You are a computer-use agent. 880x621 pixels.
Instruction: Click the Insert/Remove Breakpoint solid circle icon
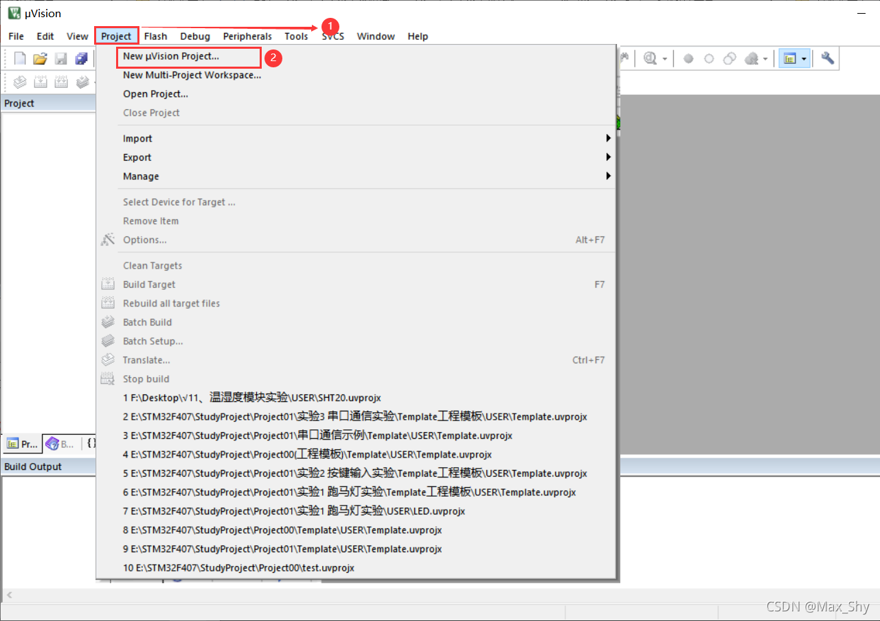pyautogui.click(x=688, y=59)
